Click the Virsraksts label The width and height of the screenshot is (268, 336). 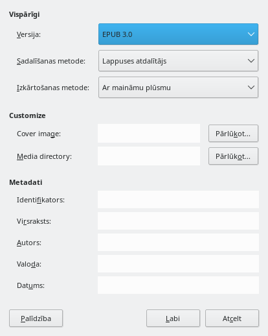[x=34, y=221]
